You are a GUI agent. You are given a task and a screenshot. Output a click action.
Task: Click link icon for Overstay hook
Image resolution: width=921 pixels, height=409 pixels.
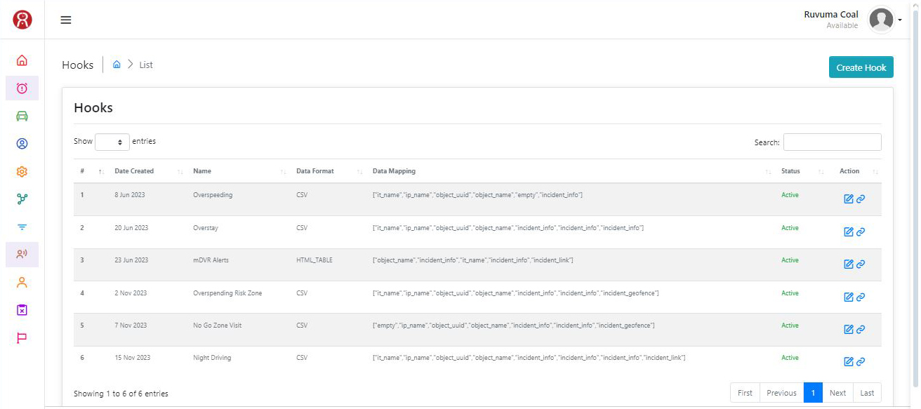[861, 232]
